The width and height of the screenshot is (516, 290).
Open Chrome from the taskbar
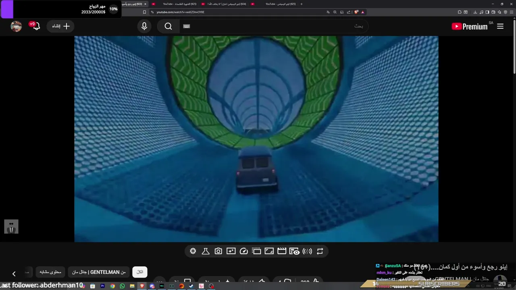(112, 286)
